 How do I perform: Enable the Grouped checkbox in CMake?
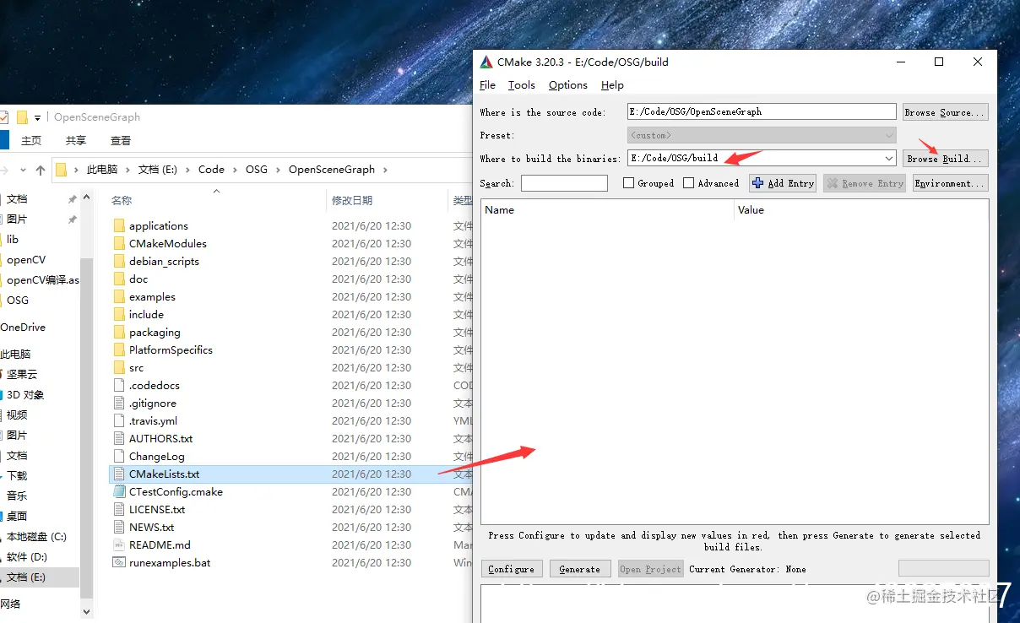[x=628, y=182]
